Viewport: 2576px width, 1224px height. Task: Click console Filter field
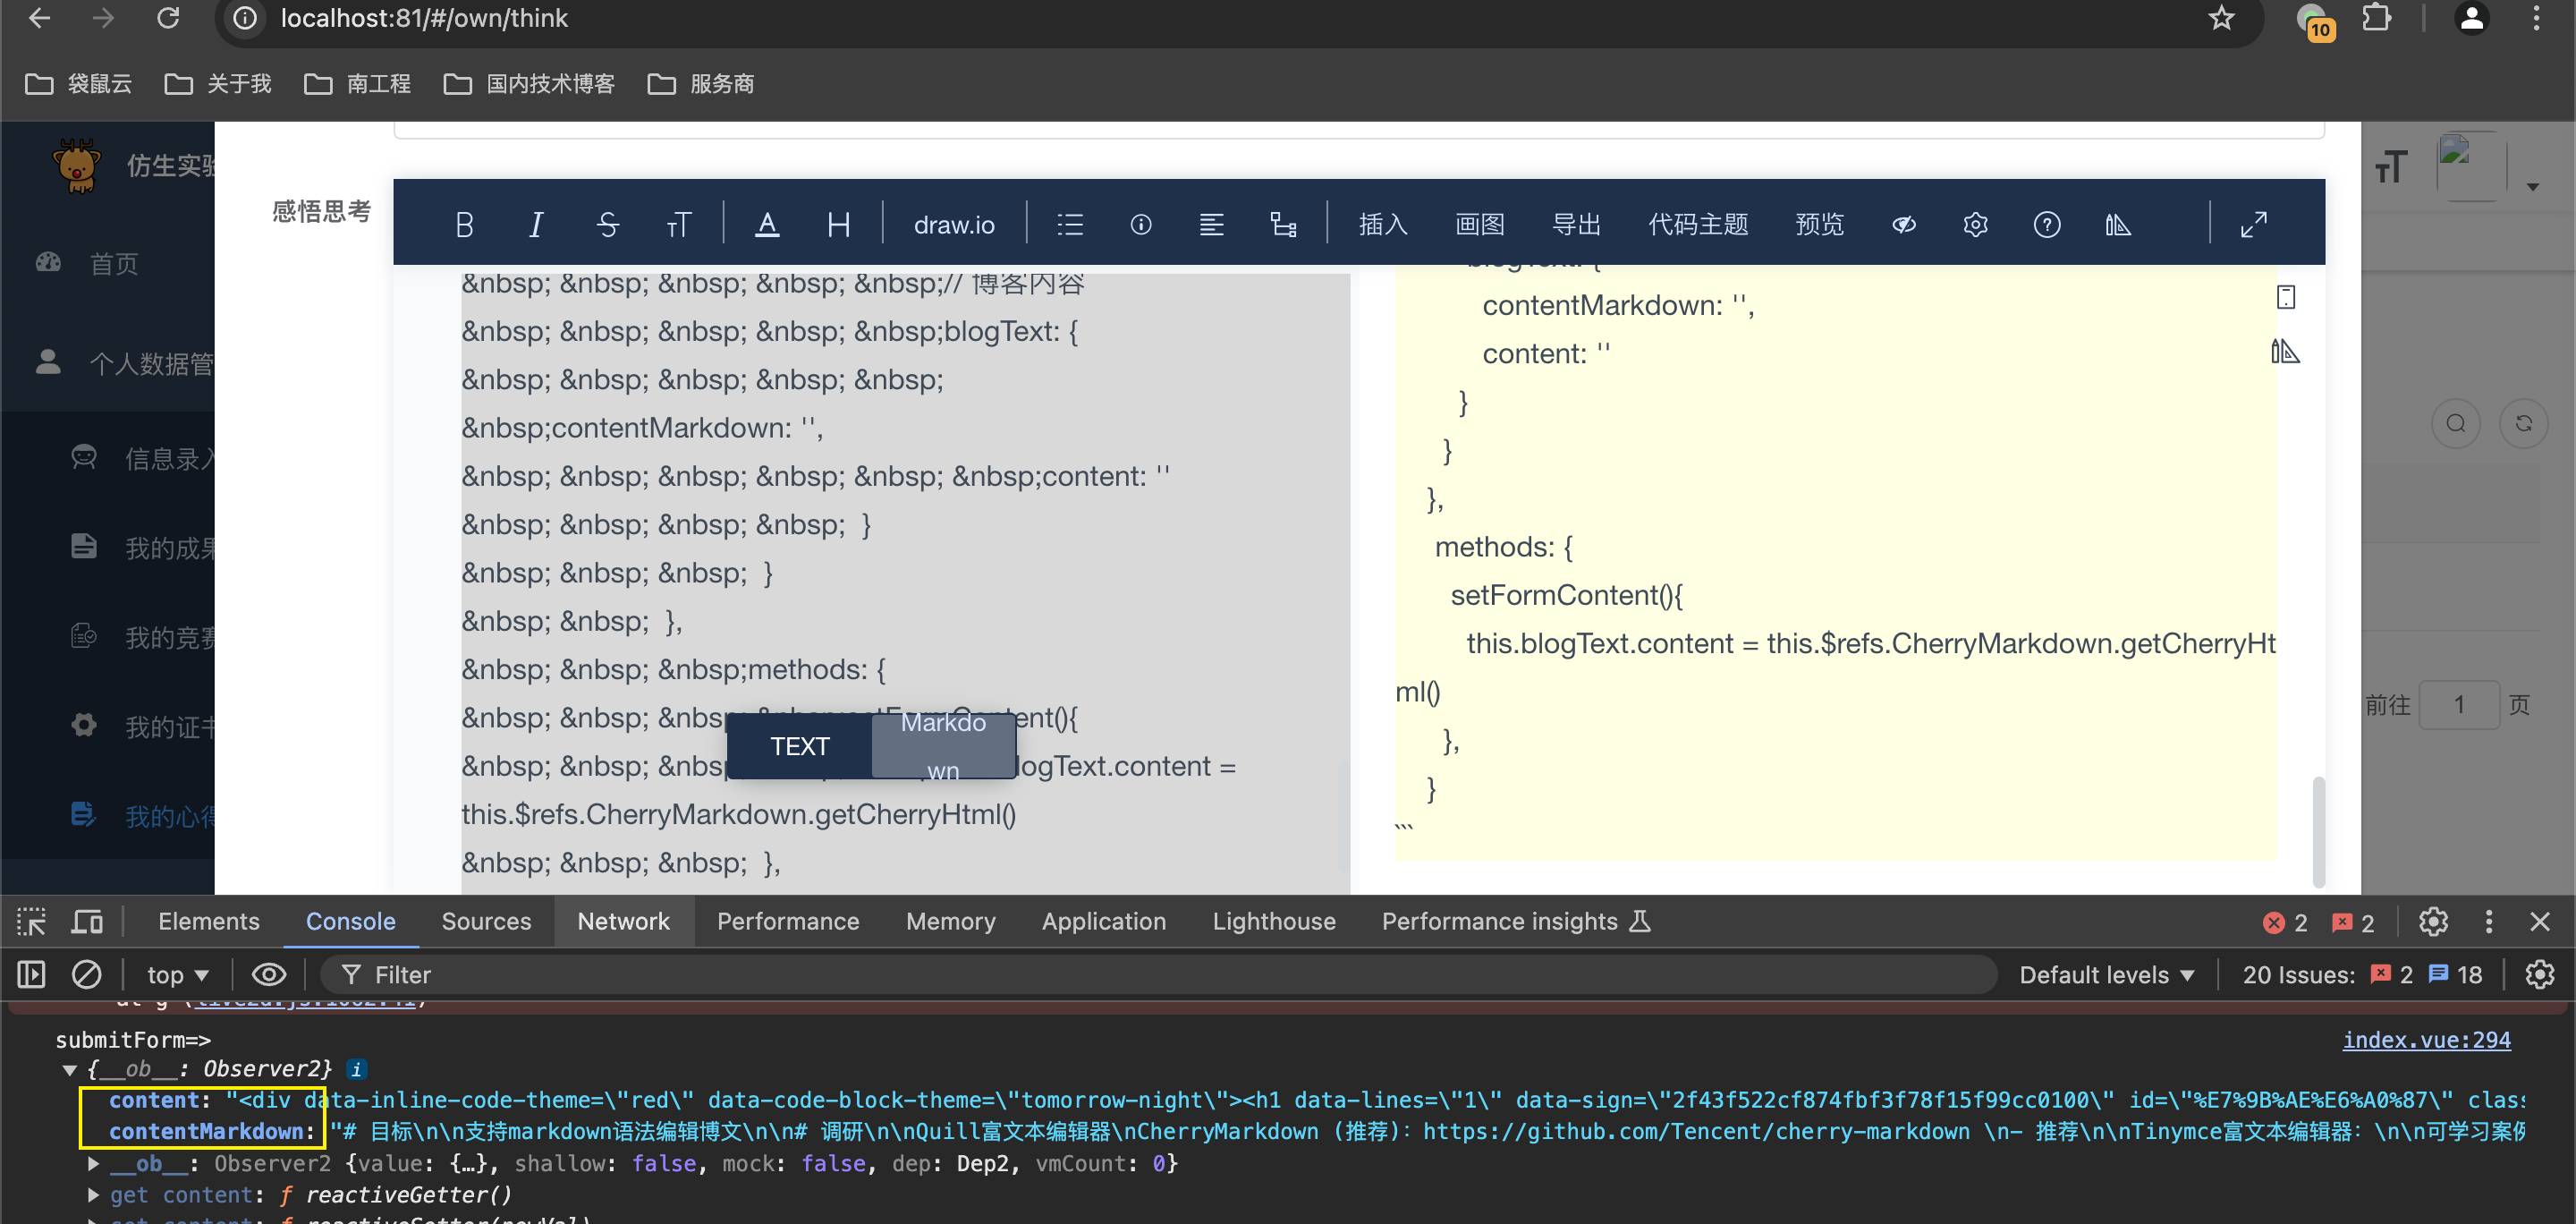coord(1160,974)
